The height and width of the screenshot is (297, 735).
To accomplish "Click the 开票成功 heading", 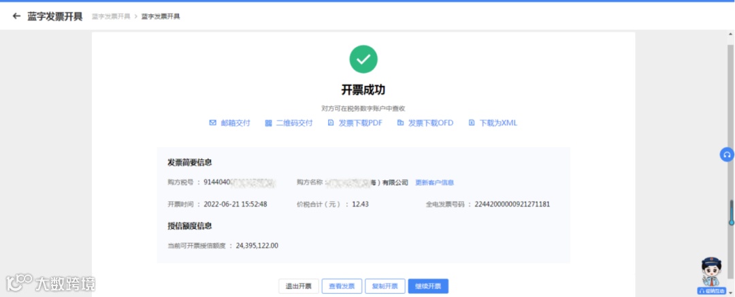I will click(363, 90).
